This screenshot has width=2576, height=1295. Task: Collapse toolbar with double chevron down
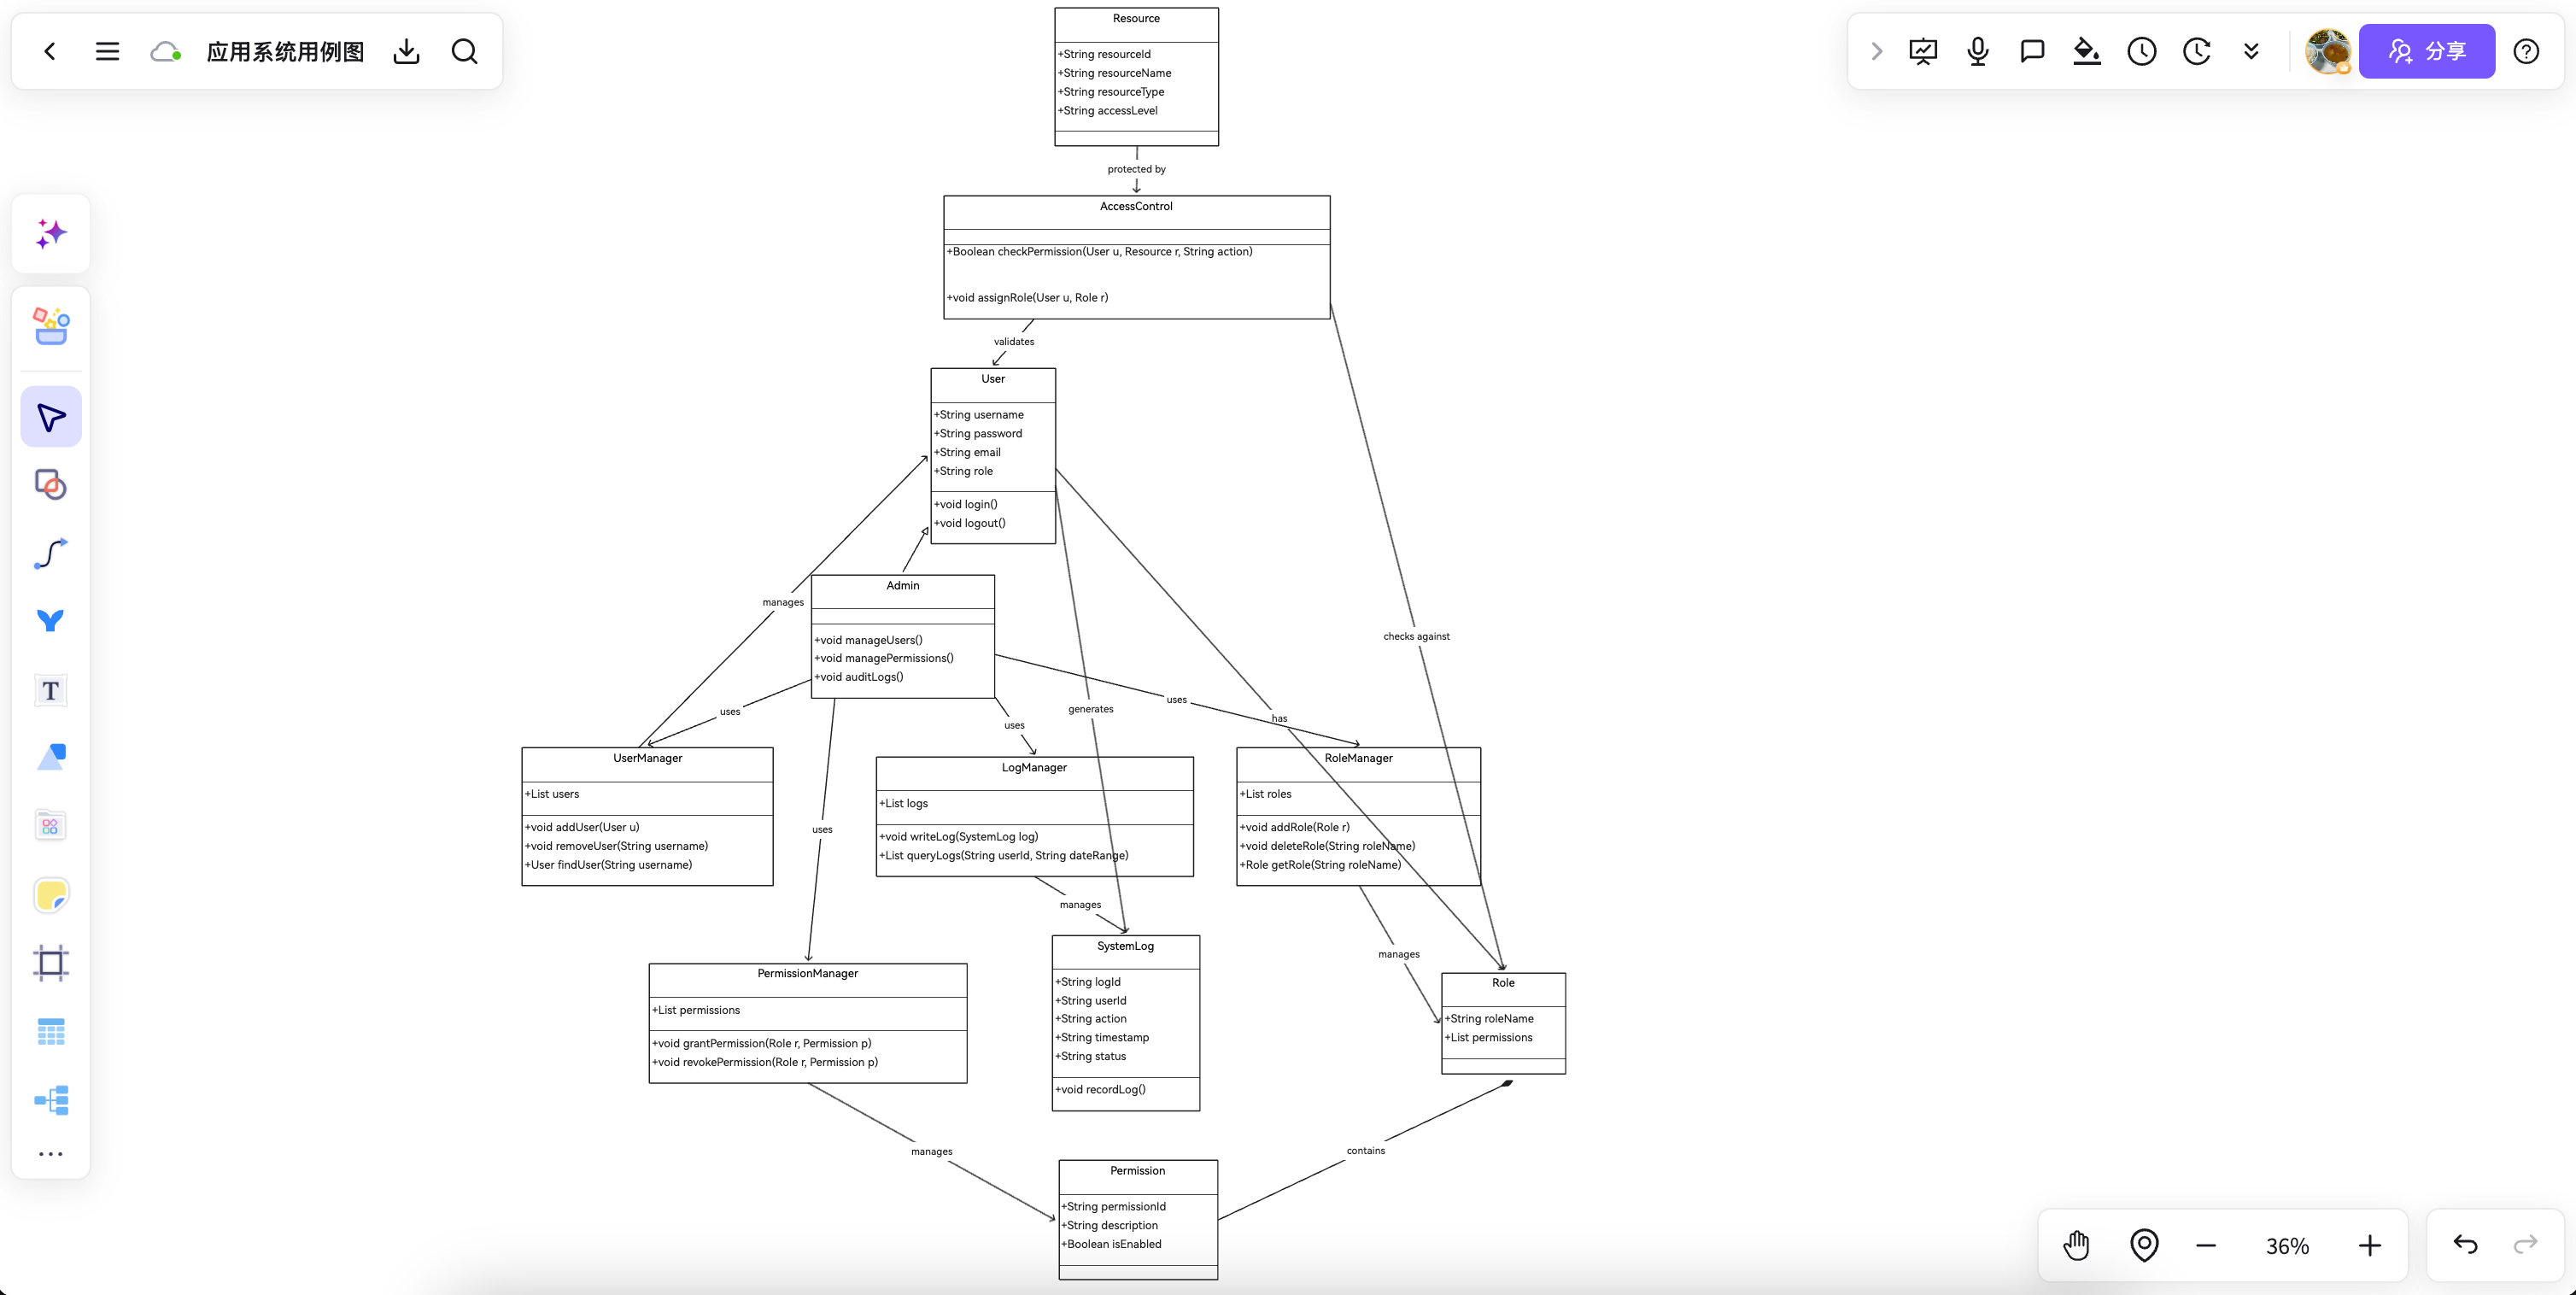click(x=2251, y=51)
